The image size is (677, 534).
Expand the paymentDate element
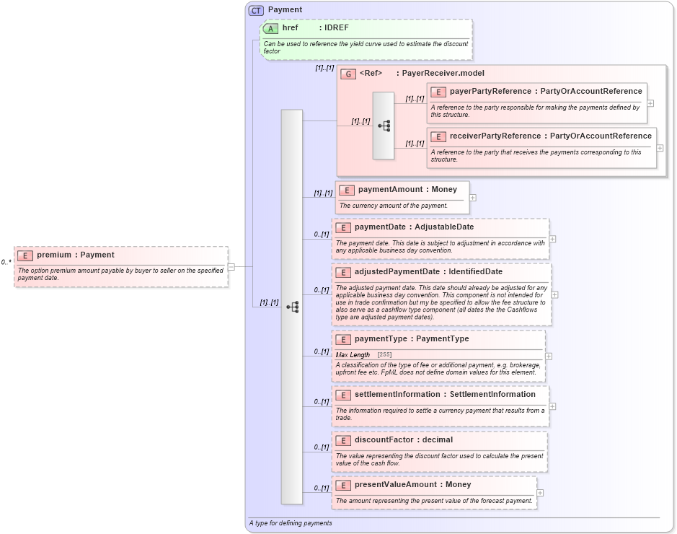coord(552,239)
